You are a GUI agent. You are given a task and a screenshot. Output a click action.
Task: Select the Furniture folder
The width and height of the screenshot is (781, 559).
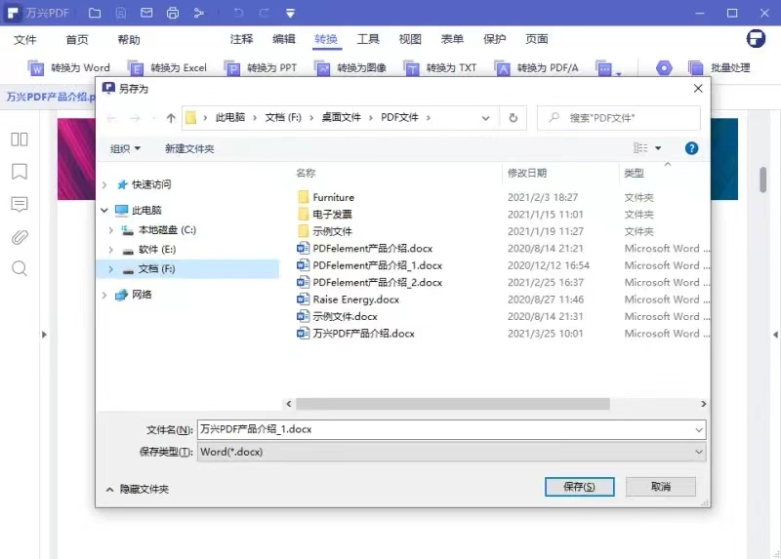coord(333,198)
